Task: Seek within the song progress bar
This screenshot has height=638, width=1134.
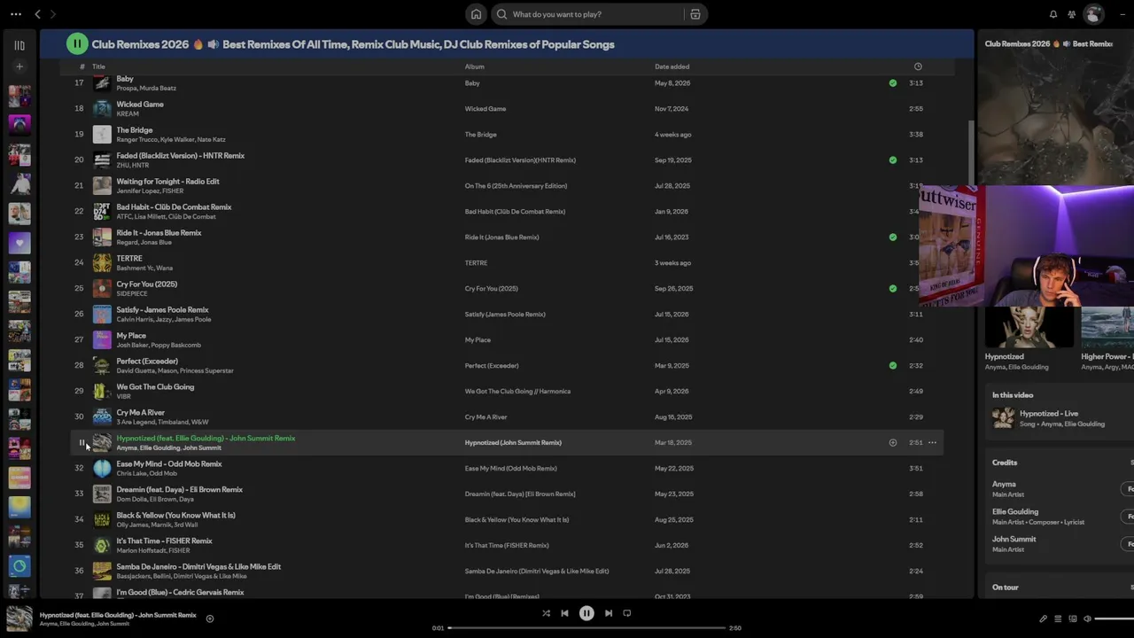Action: tap(586, 628)
